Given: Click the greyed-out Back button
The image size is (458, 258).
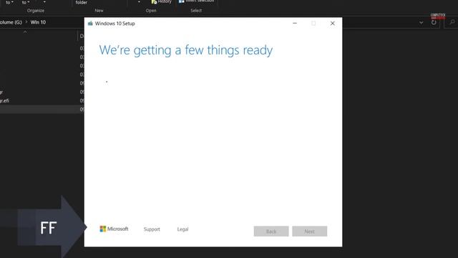Looking at the screenshot, I should click(271, 231).
